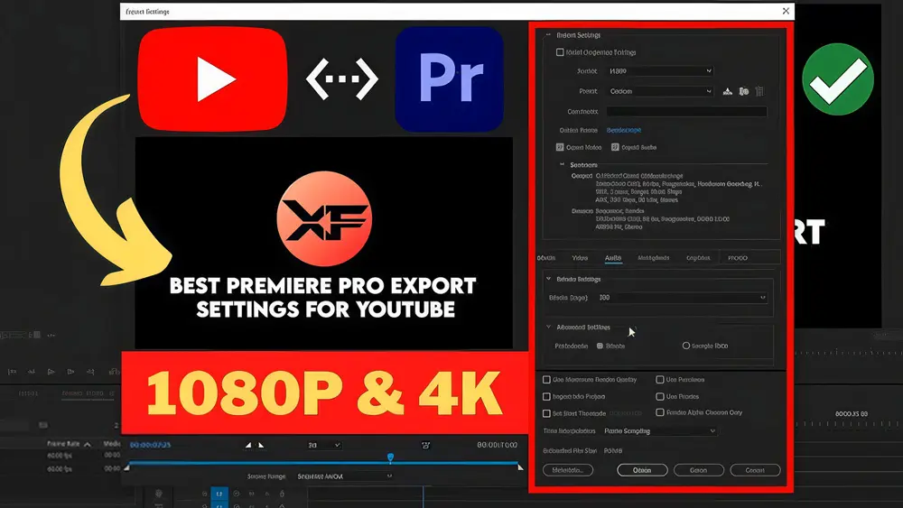Open the Preset dropdown

[661, 91]
